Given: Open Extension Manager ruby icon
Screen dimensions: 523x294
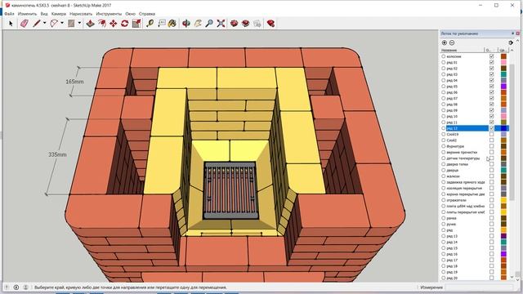Looking at the screenshot, I should pyautogui.click(x=270, y=24).
